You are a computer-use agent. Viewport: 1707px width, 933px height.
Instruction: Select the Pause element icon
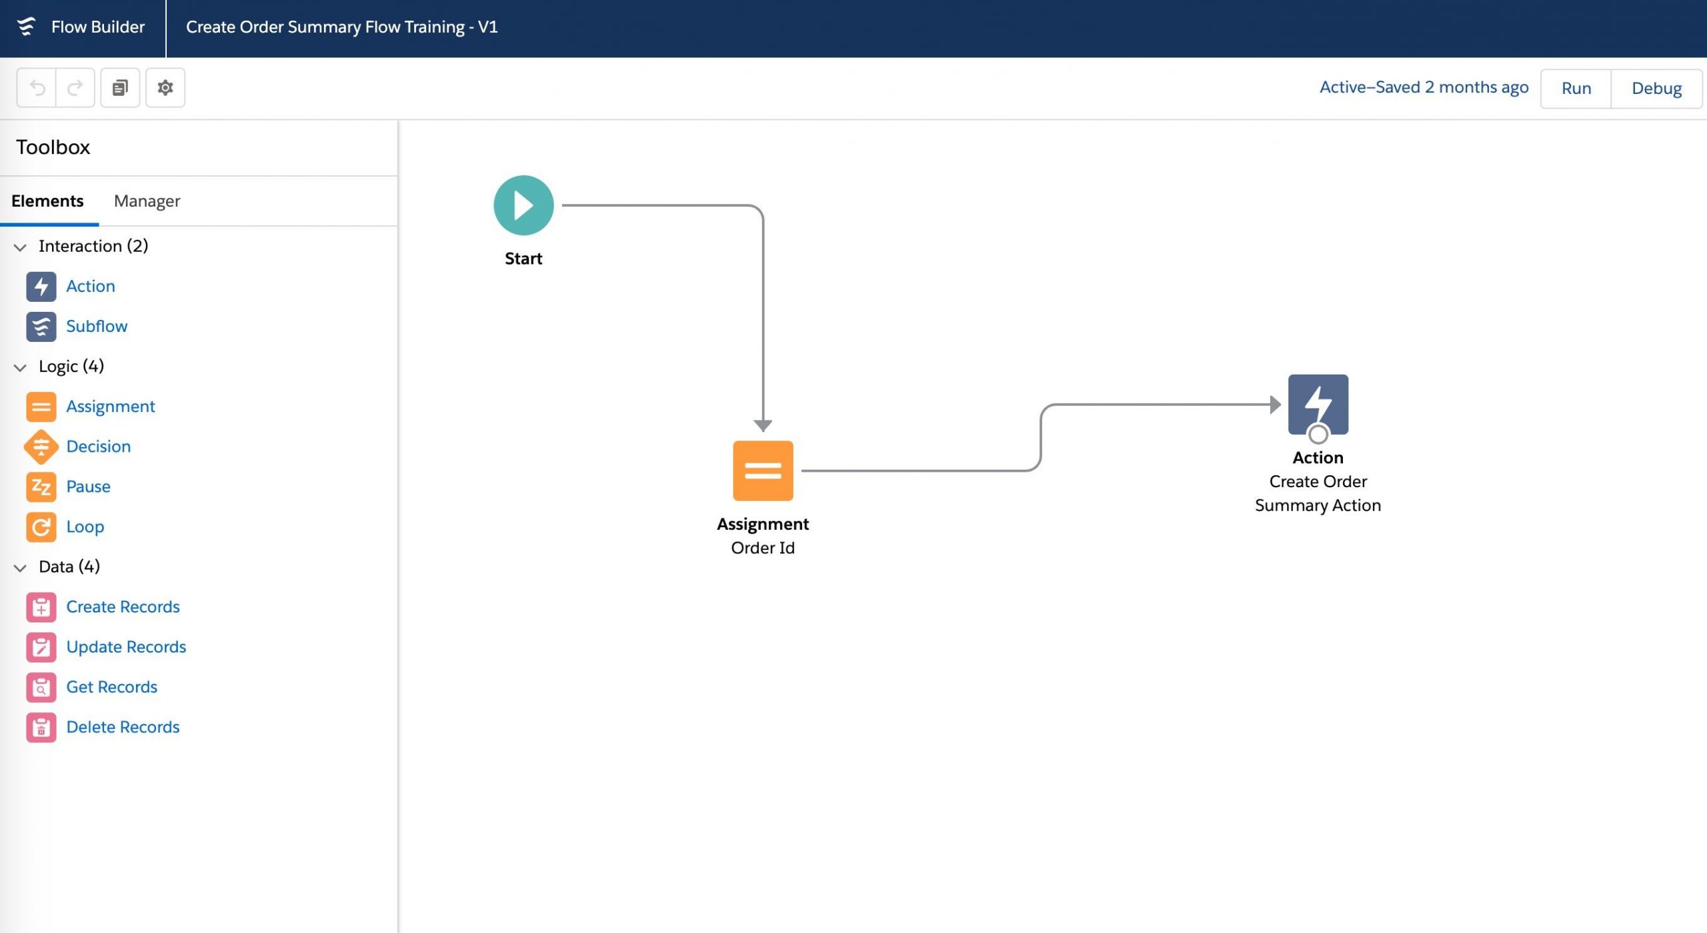pos(41,486)
